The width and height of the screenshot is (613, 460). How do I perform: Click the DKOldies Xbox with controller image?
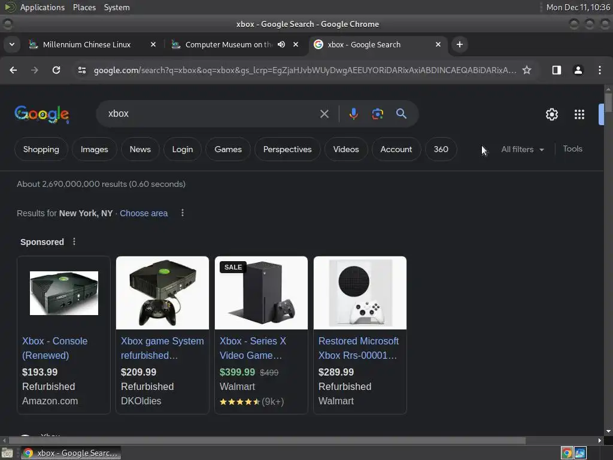pos(163,293)
